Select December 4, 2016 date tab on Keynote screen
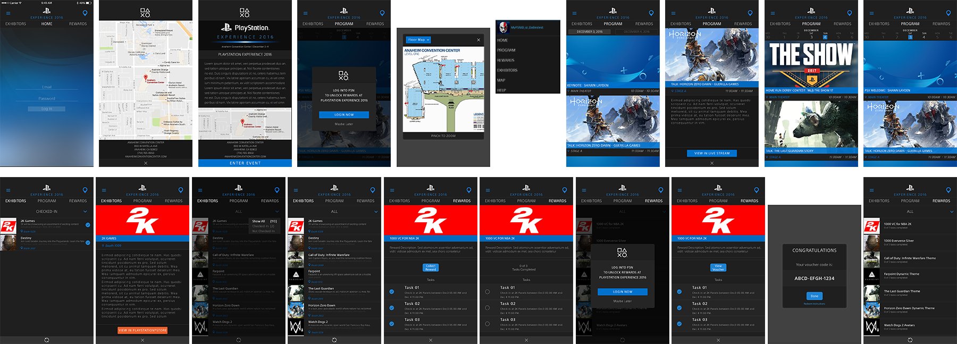Screen dimensions: 957x344 click(x=636, y=31)
